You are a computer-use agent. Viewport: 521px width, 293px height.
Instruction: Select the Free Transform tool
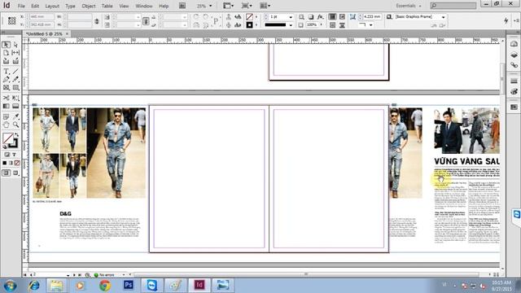click(x=15, y=98)
